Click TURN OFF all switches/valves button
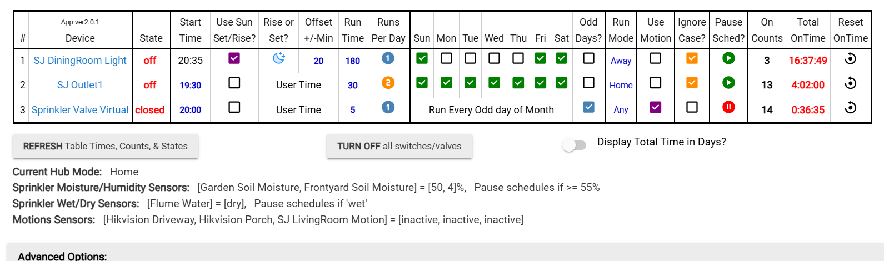Viewport: 884px width, 261px height. [399, 147]
